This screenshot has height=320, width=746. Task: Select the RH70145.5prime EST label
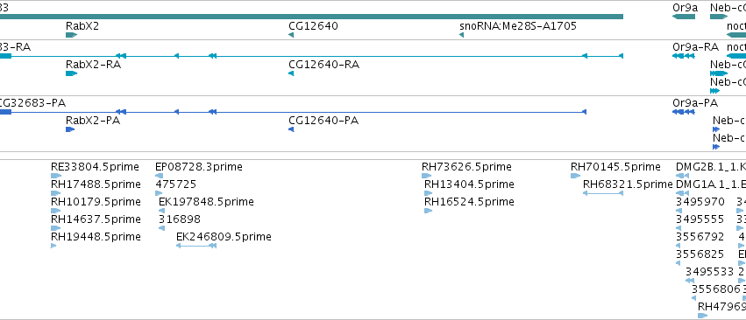pos(615,167)
